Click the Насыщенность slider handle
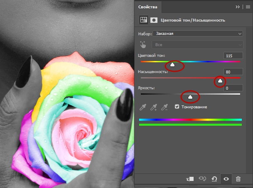The width and height of the screenshot is (253, 188). tap(220, 81)
